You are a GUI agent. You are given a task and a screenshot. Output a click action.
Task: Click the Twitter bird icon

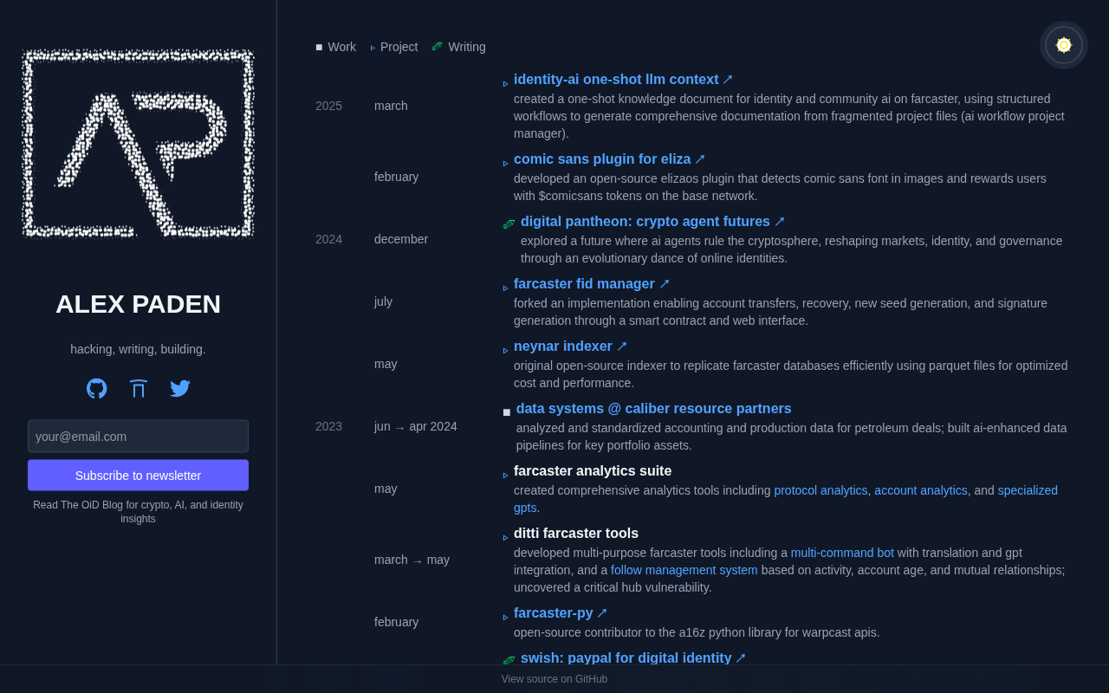(180, 388)
